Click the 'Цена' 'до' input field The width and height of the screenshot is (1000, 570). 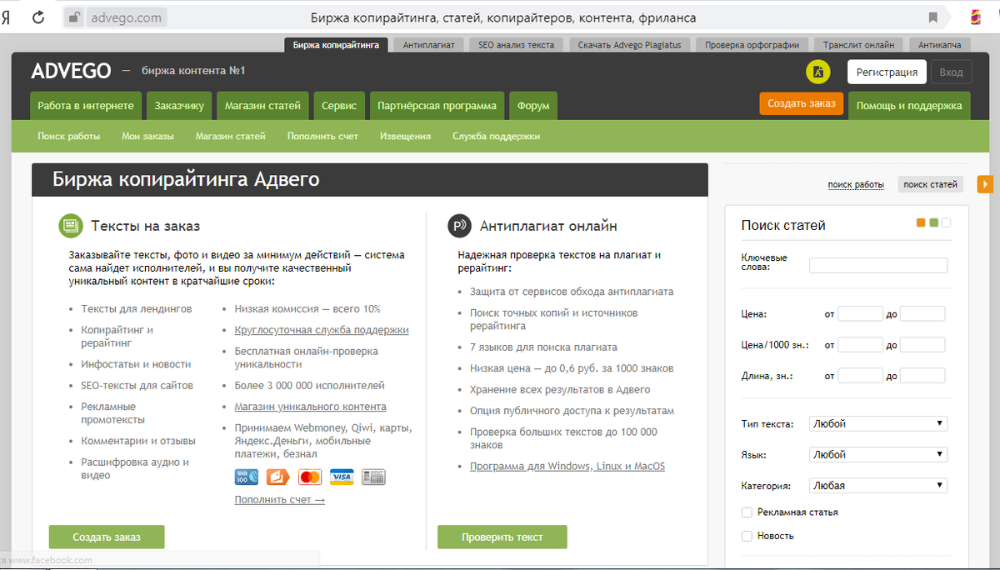pyautogui.click(x=922, y=314)
